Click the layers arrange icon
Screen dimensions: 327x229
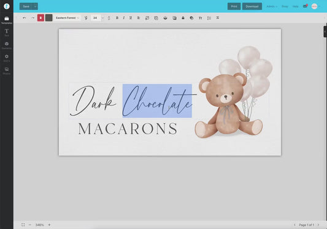(x=165, y=18)
